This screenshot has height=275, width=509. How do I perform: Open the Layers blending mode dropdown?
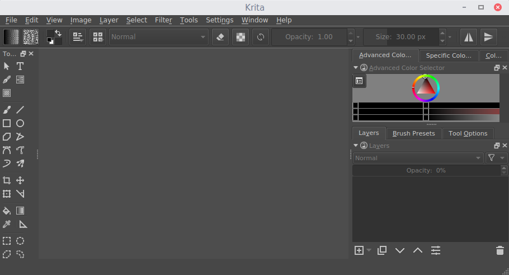(418, 158)
